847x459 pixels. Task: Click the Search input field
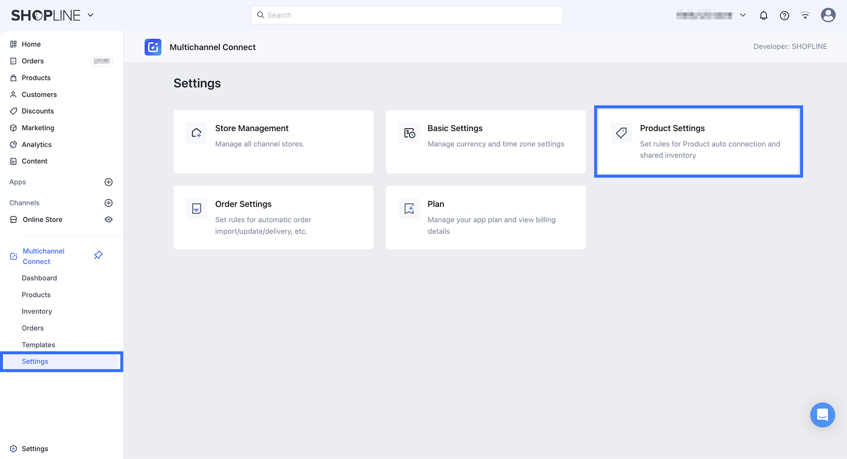407,15
